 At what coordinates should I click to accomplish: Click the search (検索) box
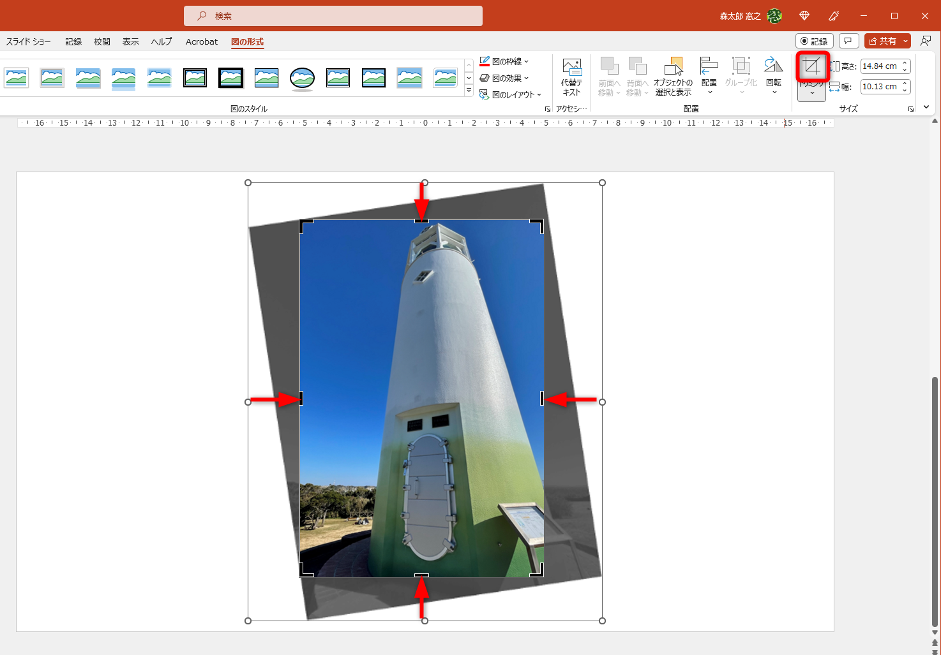point(333,16)
